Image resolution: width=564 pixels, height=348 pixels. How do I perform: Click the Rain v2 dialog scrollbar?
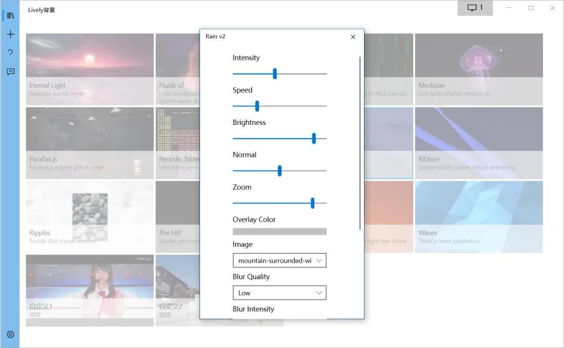[x=360, y=141]
